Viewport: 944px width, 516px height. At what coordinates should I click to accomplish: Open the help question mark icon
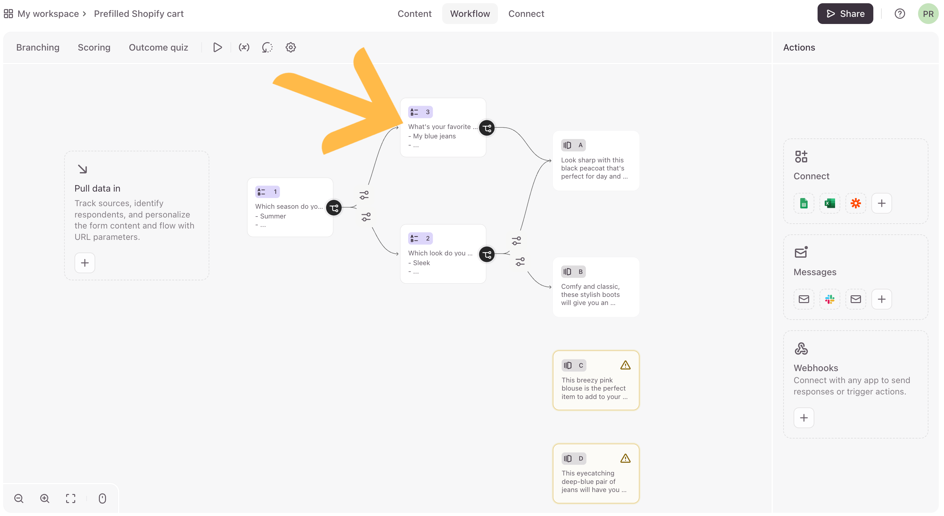coord(900,14)
